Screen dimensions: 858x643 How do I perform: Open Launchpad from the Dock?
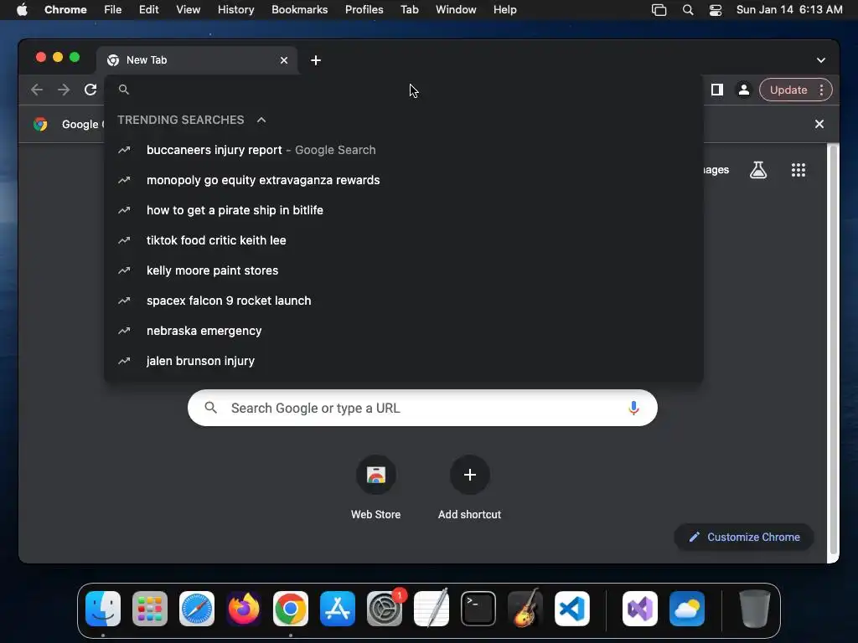150,609
